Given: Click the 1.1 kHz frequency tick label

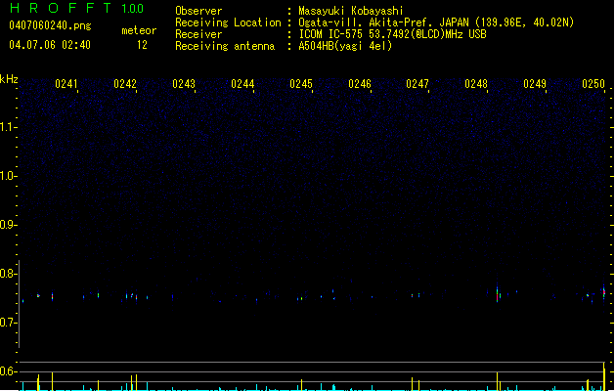Looking at the screenshot, I should click(8, 127).
